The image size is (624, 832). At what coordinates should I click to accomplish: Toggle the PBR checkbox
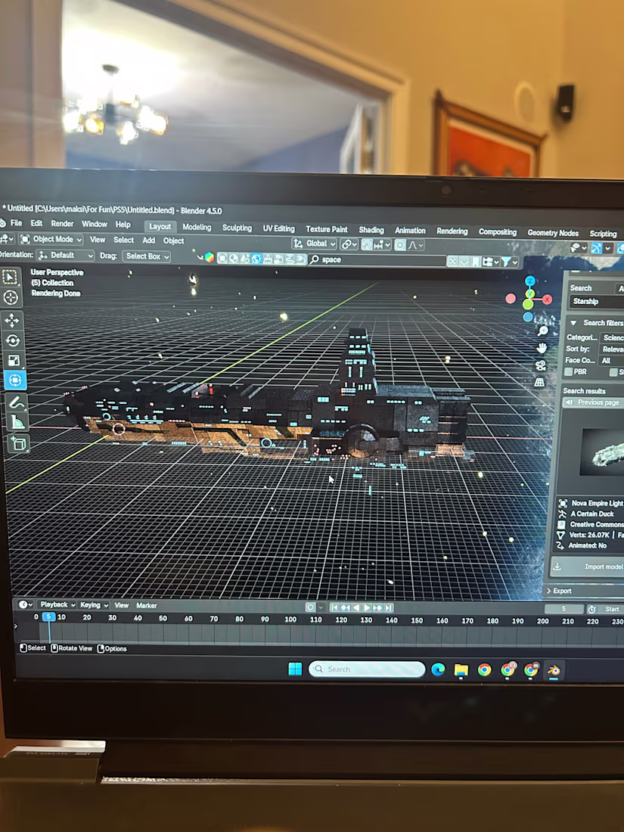click(x=568, y=372)
